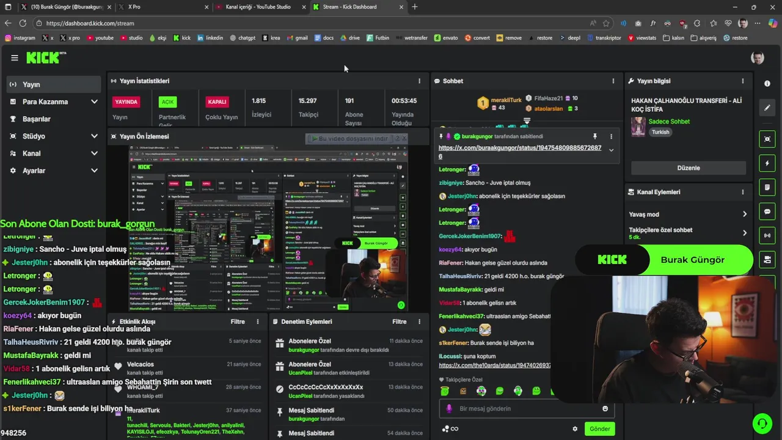Open Sohbet panel three-dot options
Screen dimensions: 782x440
[613, 81]
